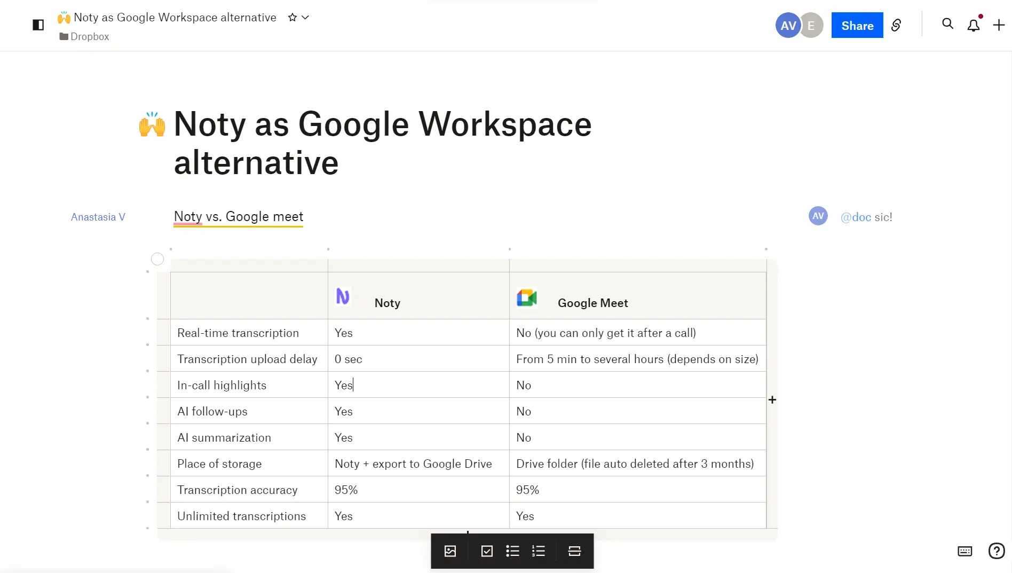This screenshot has height=573, width=1012.
Task: Click the raised-hands emoji beside title
Action: click(152, 124)
